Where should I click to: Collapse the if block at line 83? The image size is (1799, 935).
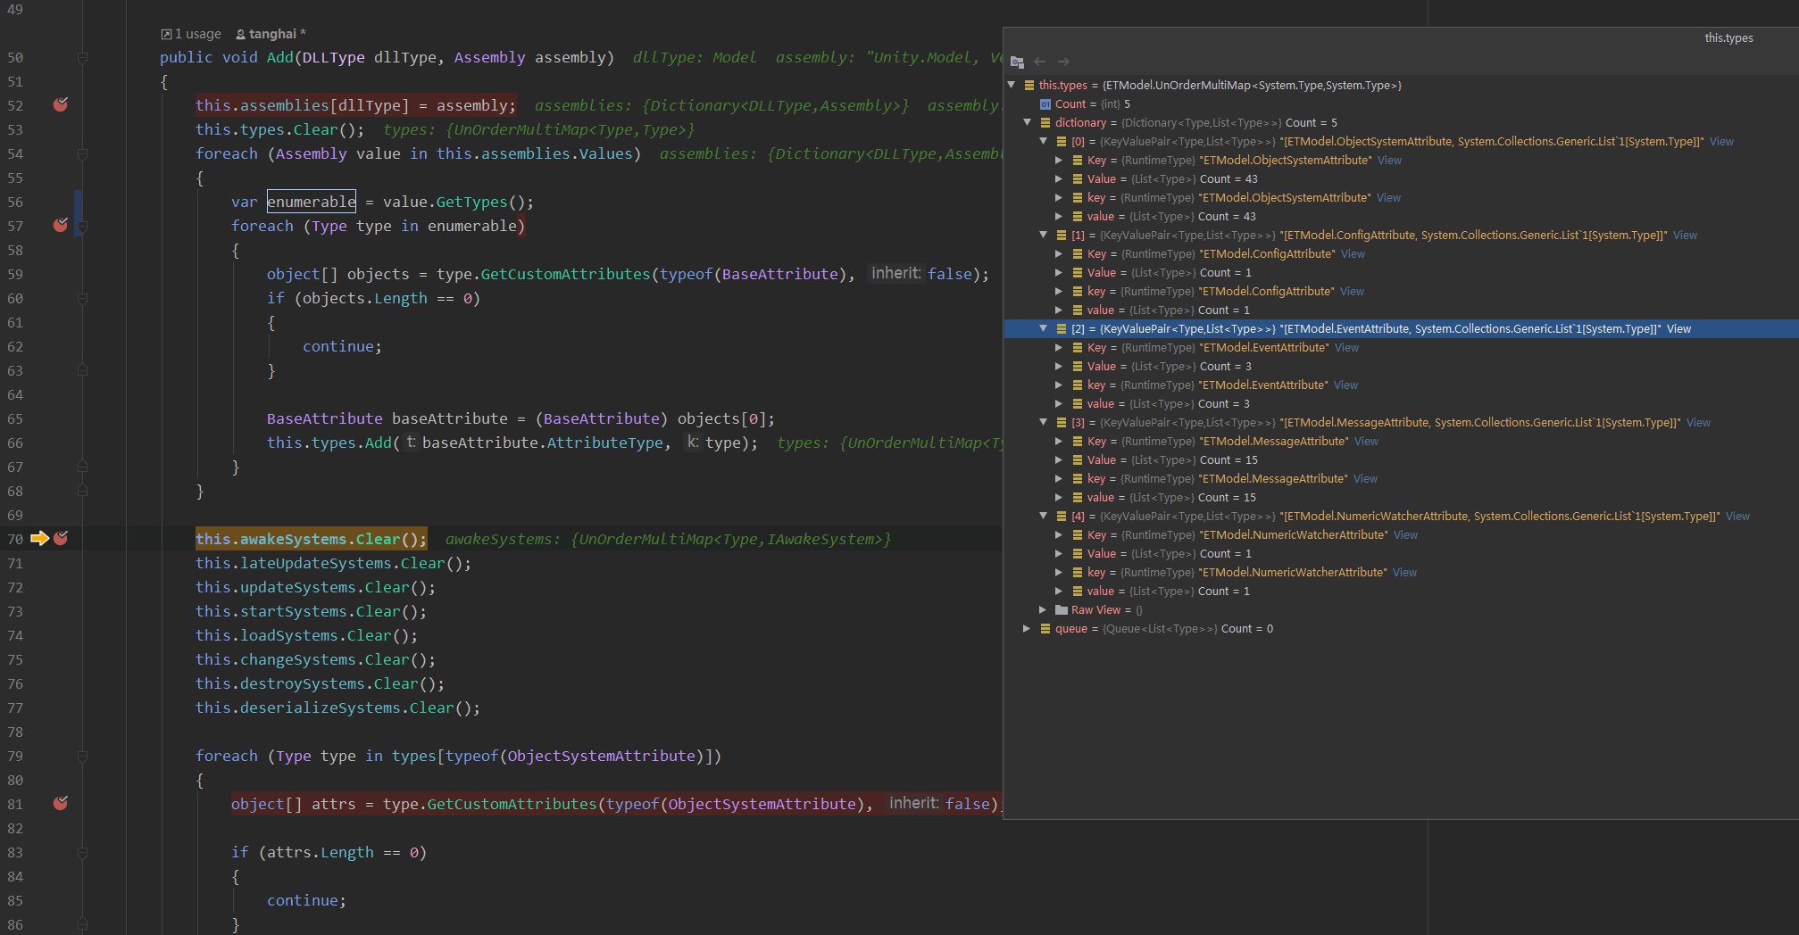click(82, 852)
